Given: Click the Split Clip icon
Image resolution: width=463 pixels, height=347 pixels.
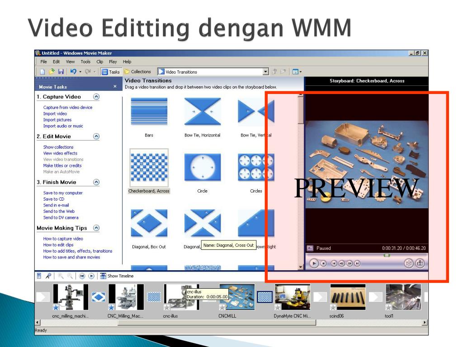Looking at the screenshot, I should point(409,263).
